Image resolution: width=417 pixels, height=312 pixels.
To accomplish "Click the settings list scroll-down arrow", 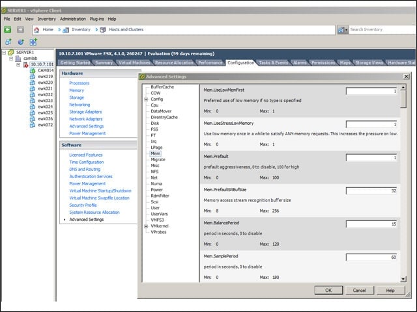I will [403, 279].
